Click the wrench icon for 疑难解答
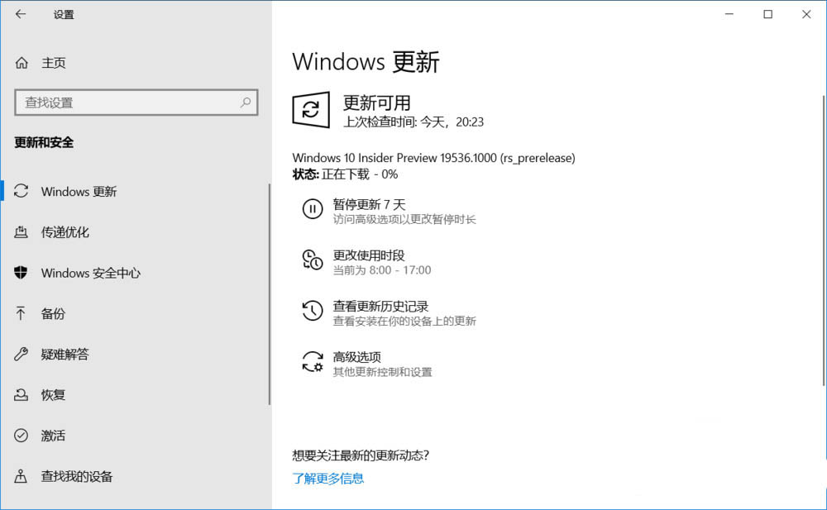Image resolution: width=827 pixels, height=510 pixels. 22,354
